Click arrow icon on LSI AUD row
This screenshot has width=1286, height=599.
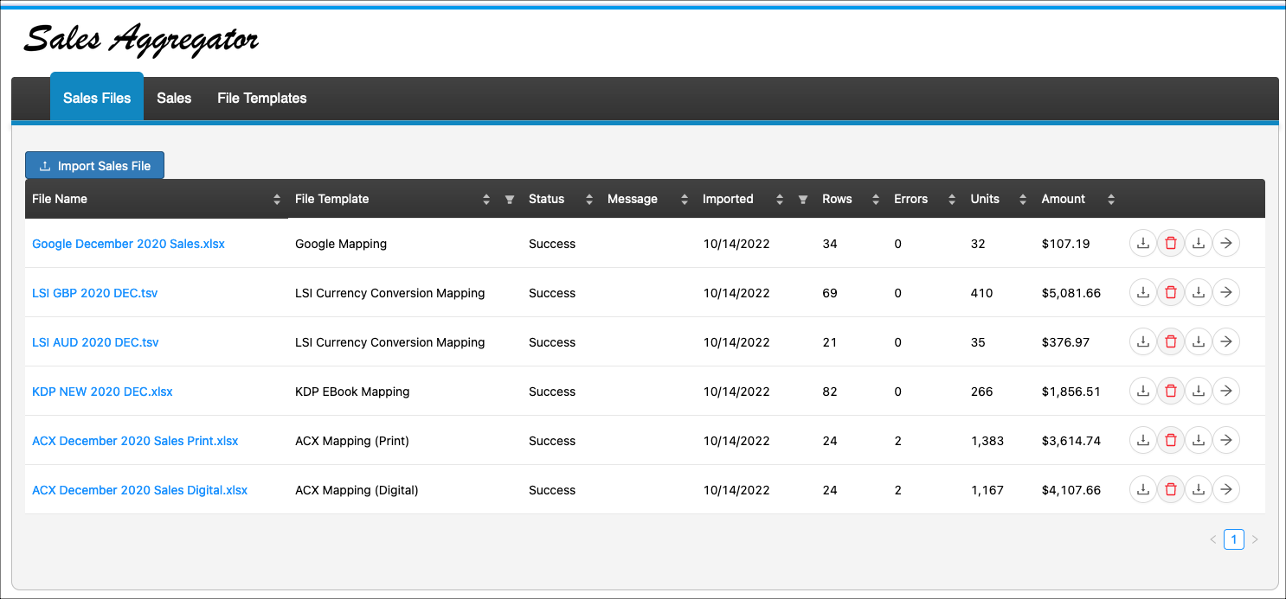click(1226, 342)
